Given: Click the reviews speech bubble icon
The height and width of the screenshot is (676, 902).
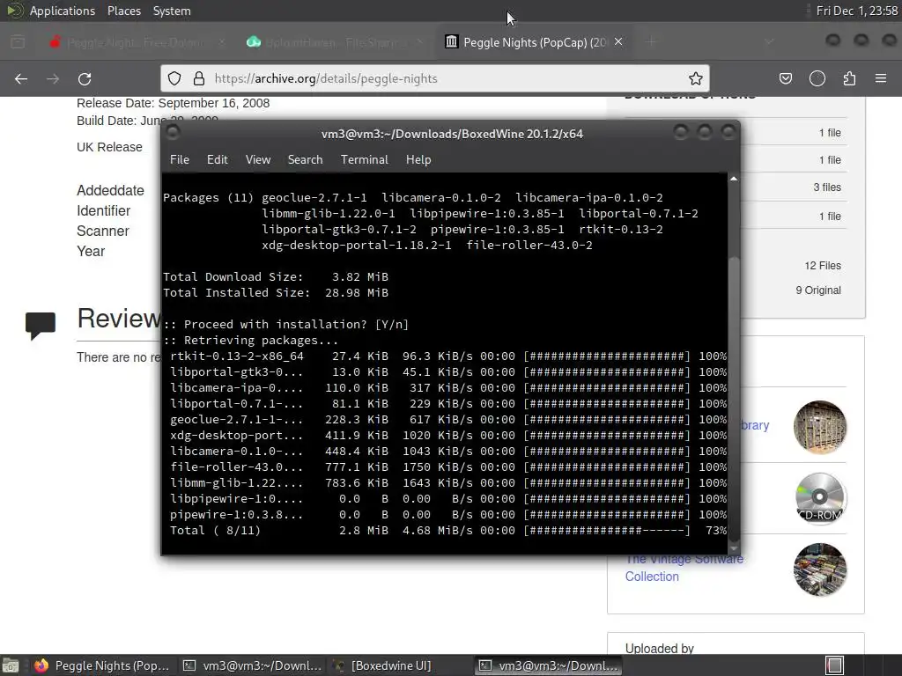Looking at the screenshot, I should pyautogui.click(x=41, y=326).
